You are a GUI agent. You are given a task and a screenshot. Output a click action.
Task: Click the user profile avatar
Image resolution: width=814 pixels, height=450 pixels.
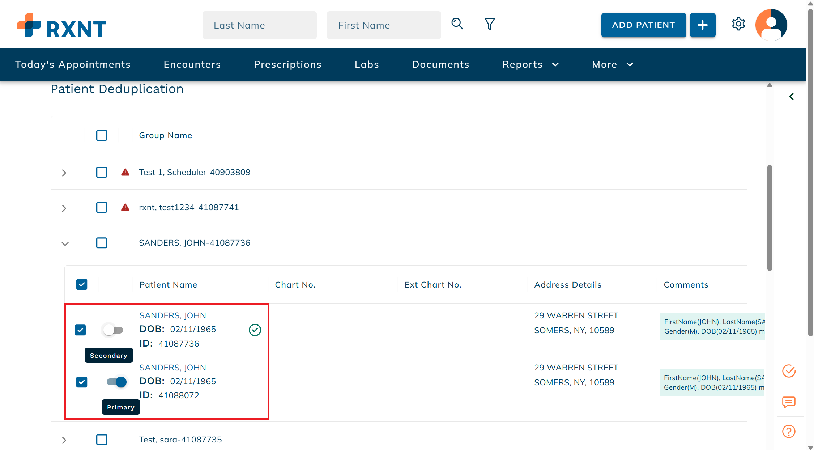(771, 25)
